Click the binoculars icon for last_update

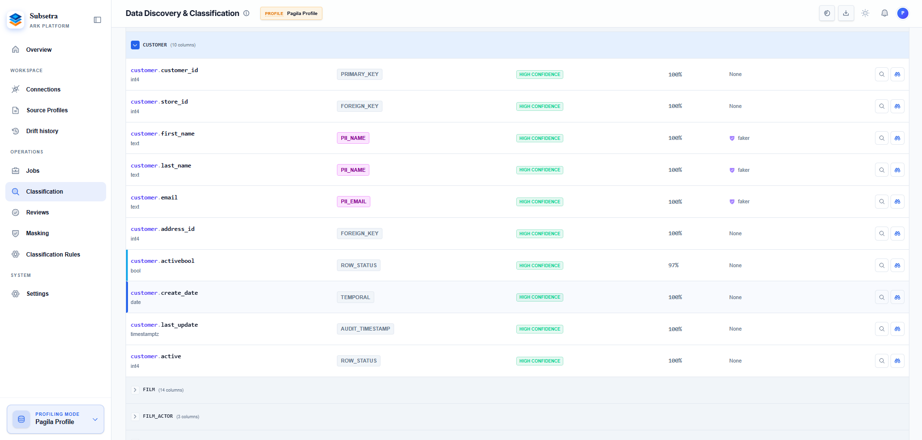click(x=897, y=329)
